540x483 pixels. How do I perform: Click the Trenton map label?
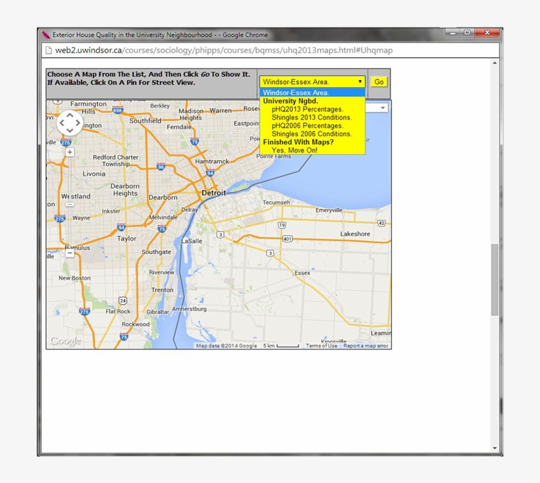[162, 290]
